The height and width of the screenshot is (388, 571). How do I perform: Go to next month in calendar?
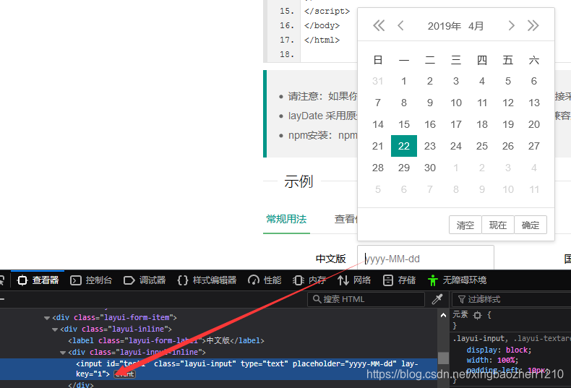click(511, 26)
